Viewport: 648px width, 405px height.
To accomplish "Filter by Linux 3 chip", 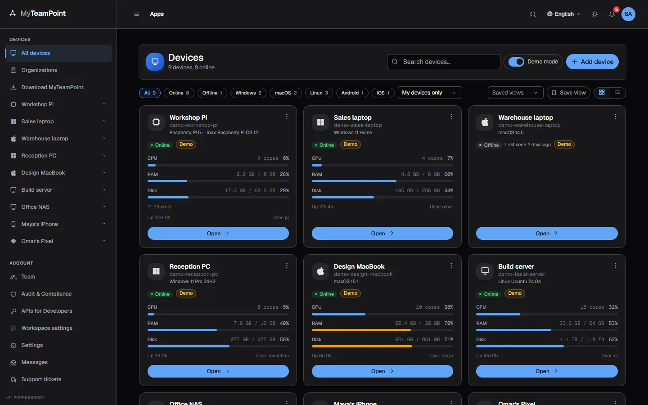I will pyautogui.click(x=319, y=93).
